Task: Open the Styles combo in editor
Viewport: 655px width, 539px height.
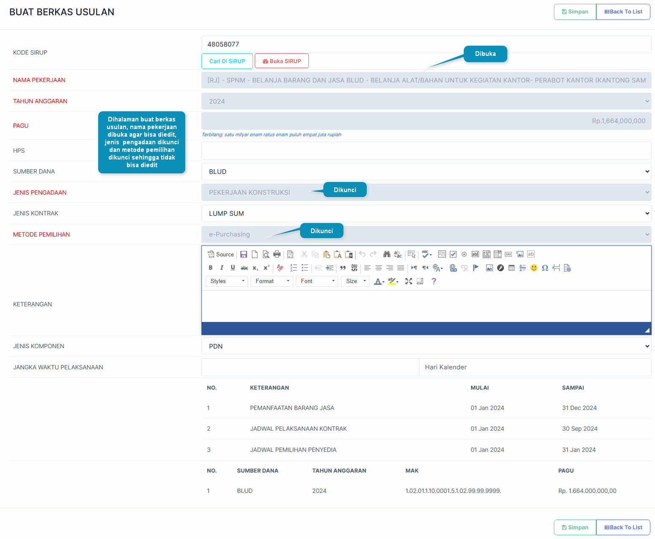Action: pos(227,281)
